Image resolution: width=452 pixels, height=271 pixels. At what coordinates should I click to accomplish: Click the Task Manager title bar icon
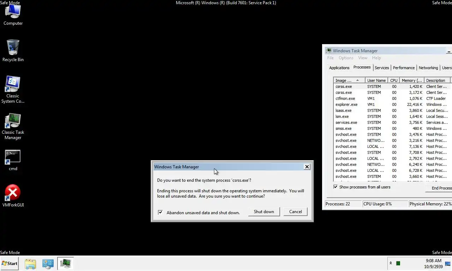[329, 50]
